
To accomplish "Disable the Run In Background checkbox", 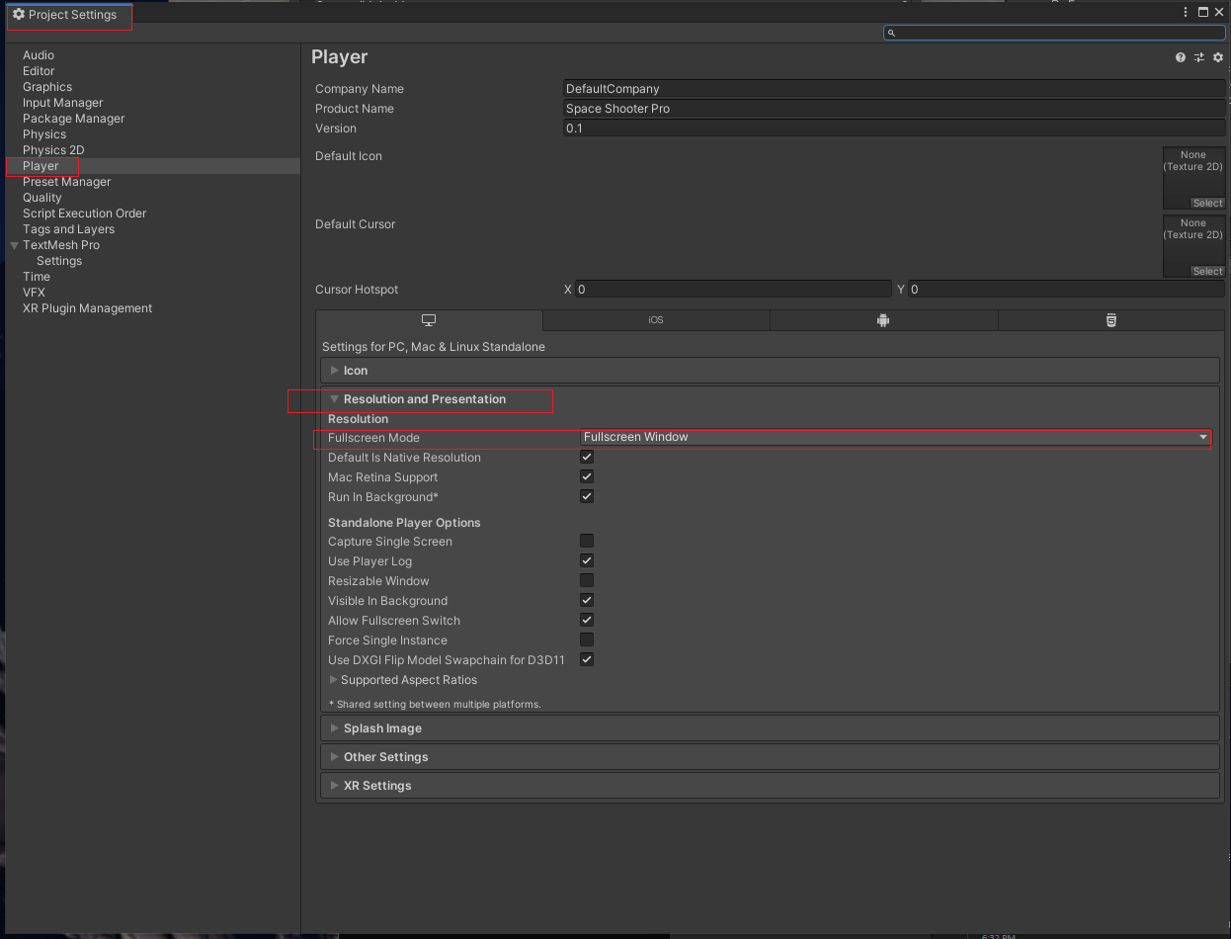I will point(586,496).
